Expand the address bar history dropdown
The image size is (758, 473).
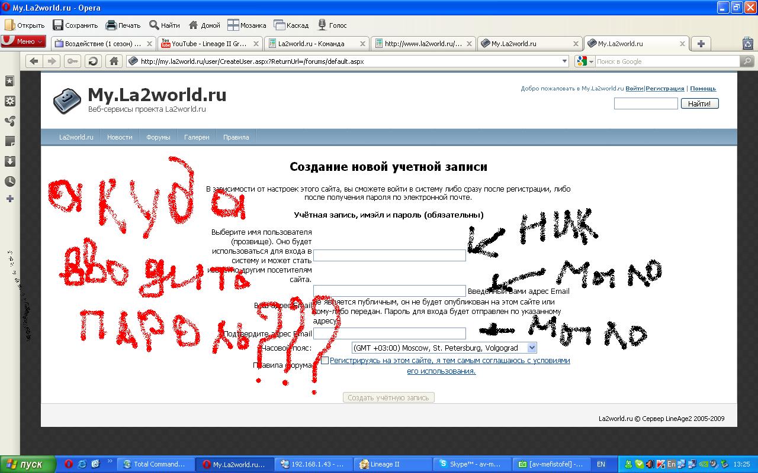[x=564, y=61]
